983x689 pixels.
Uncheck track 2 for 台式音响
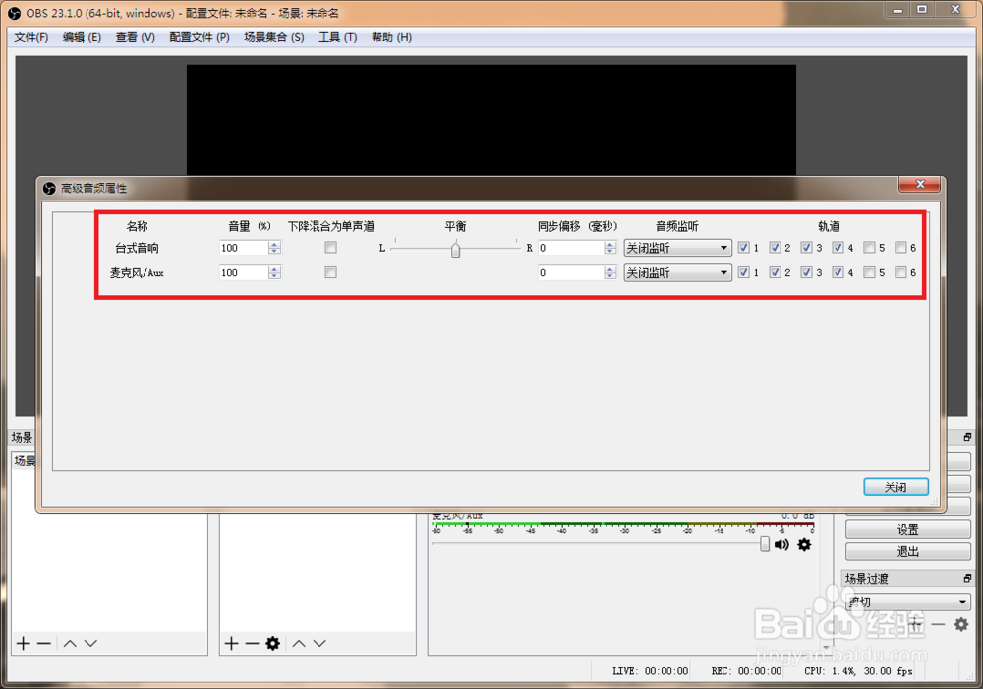tap(775, 247)
